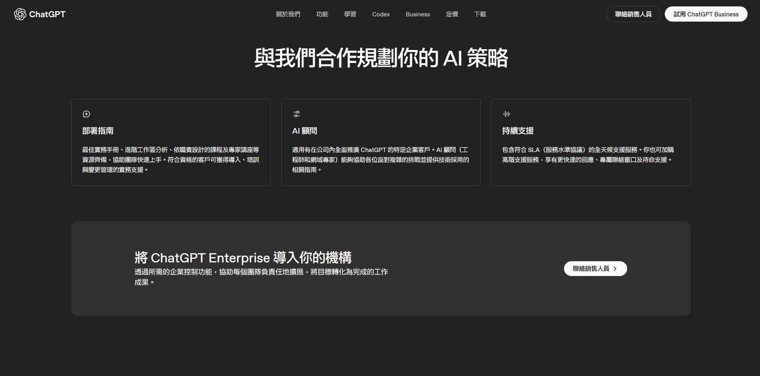The height and width of the screenshot is (376, 760).
Task: Click the 部署指南 card heading
Action: (98, 131)
